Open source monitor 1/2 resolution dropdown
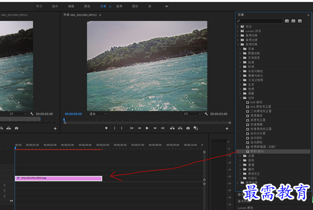 pos(18,114)
